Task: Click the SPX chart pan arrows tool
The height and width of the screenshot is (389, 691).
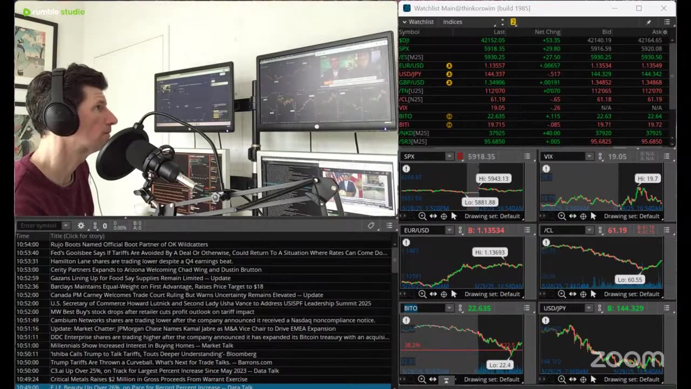Action: click(x=433, y=216)
